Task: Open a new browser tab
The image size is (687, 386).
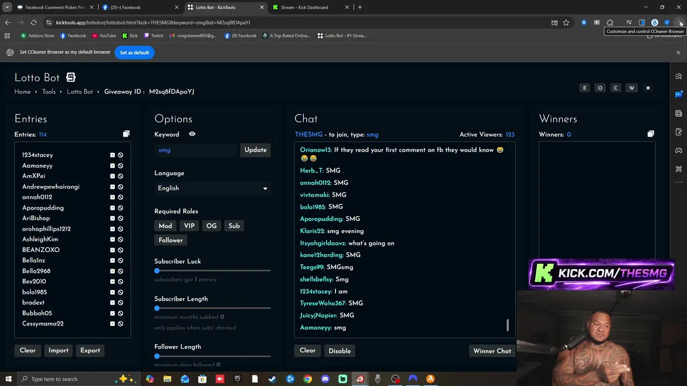Action: pos(360,8)
